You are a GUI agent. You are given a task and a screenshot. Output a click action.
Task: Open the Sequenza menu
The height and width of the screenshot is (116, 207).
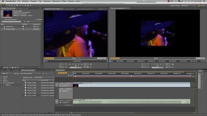(47, 1)
